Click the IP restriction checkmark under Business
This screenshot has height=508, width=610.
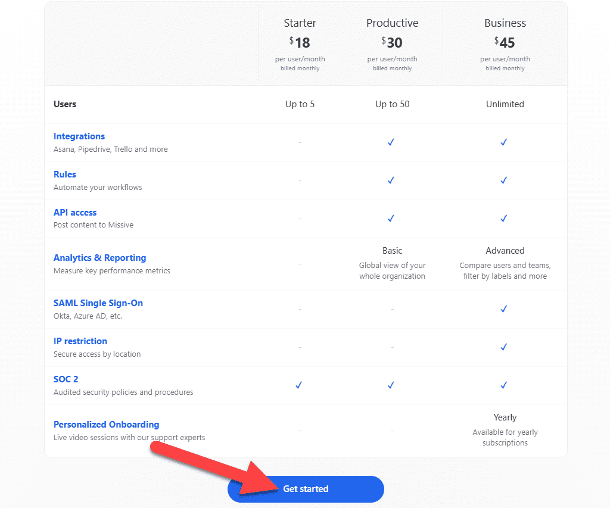pyautogui.click(x=504, y=347)
